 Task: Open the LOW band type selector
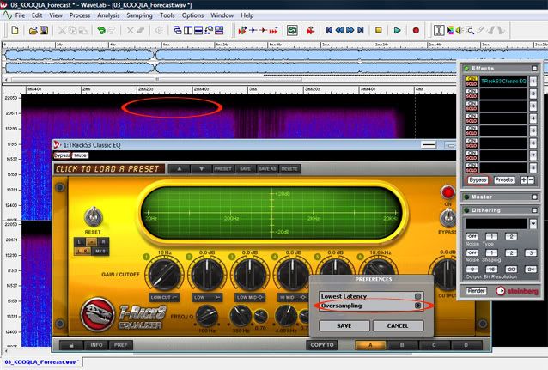207,297
